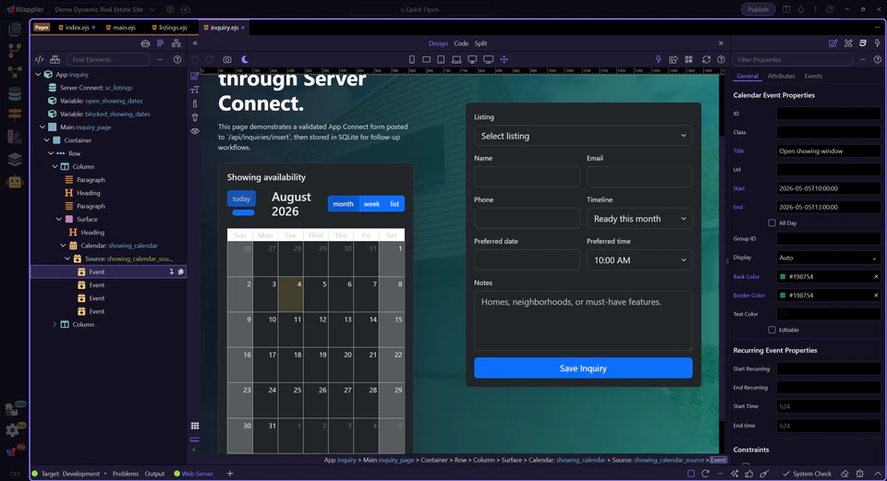Open the Page Flows hierarchy icon
The height and width of the screenshot is (481, 887).
(x=176, y=43)
